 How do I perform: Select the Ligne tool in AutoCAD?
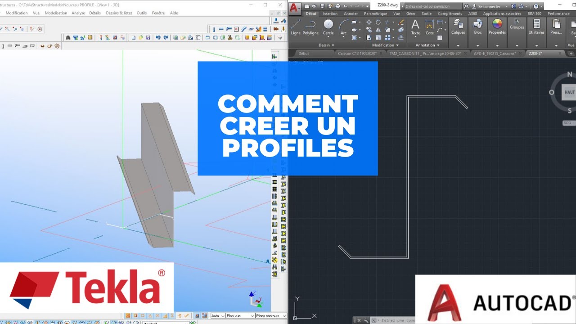296,27
